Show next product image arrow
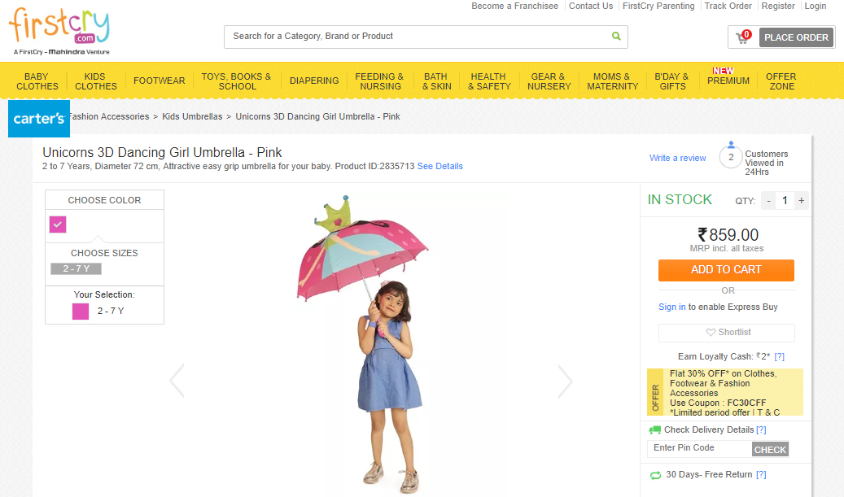 coord(565,381)
